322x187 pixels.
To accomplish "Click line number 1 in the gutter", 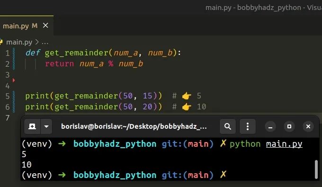I will [8, 53].
